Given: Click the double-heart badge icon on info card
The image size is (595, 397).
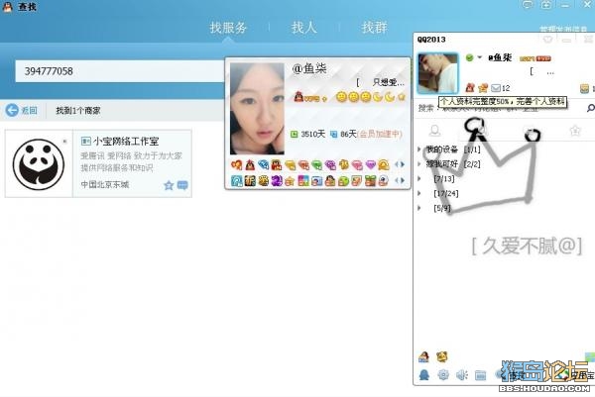Looking at the screenshot, I should pyautogui.click(x=236, y=164).
